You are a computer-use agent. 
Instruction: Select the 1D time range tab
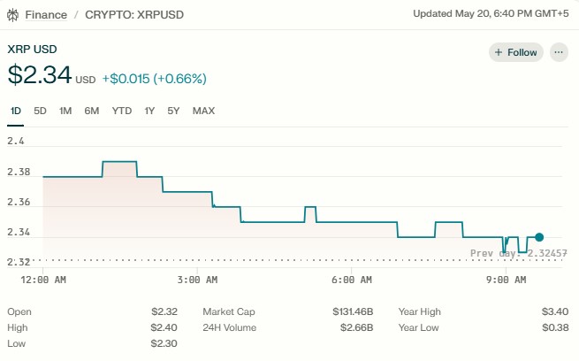16,111
